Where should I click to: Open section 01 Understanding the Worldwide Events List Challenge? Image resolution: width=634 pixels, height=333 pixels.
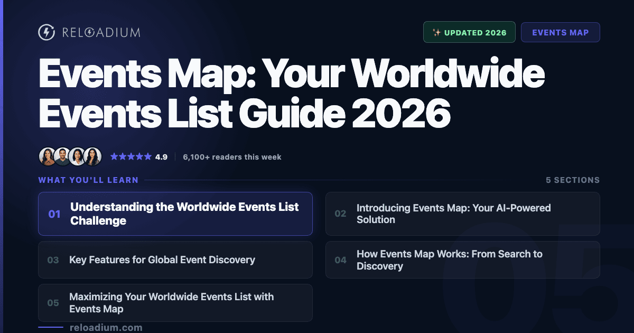coord(175,214)
